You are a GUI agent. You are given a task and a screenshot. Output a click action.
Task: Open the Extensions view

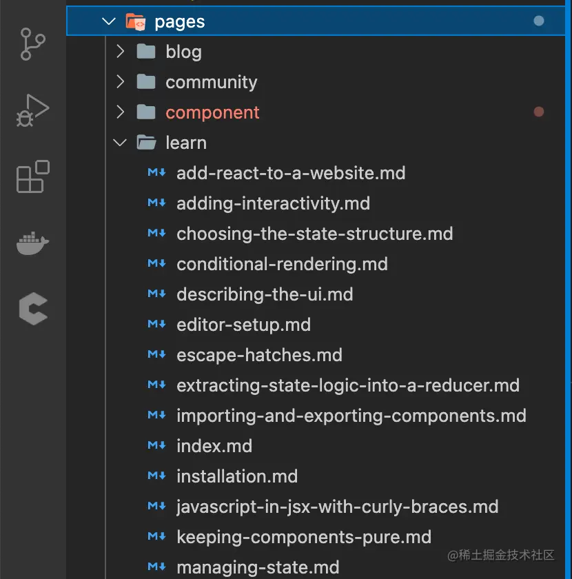click(x=32, y=176)
